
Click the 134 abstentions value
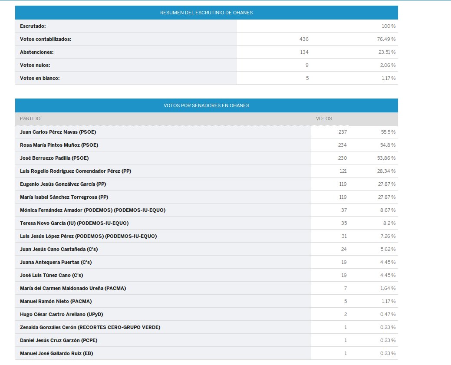tap(304, 52)
